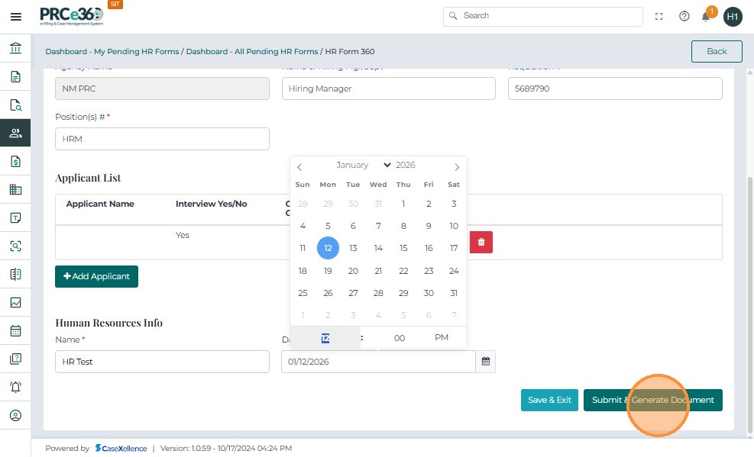754x457 pixels.
Task: Open the calendar sidebar icon
Action: [15, 331]
